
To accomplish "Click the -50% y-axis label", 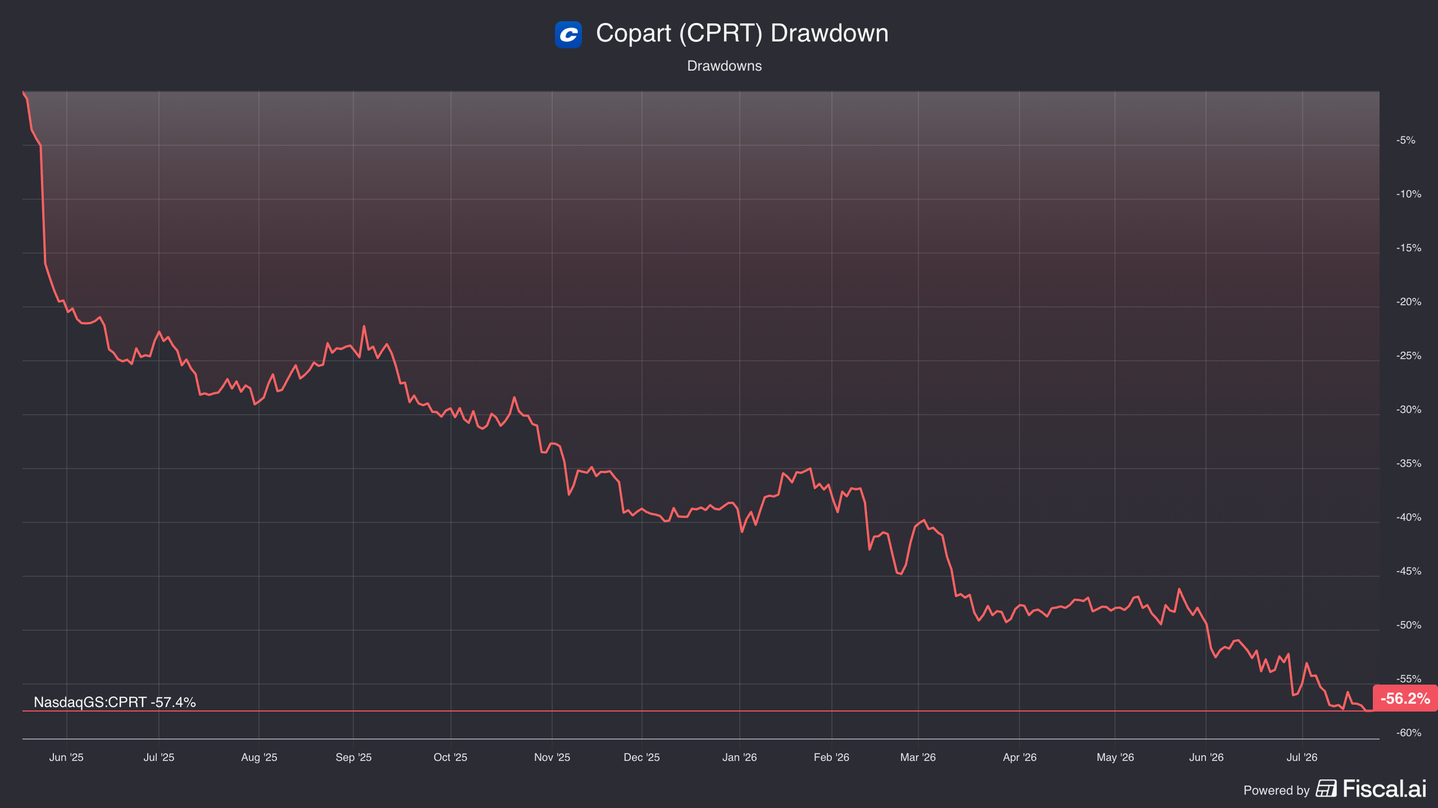I will 1409,625.
